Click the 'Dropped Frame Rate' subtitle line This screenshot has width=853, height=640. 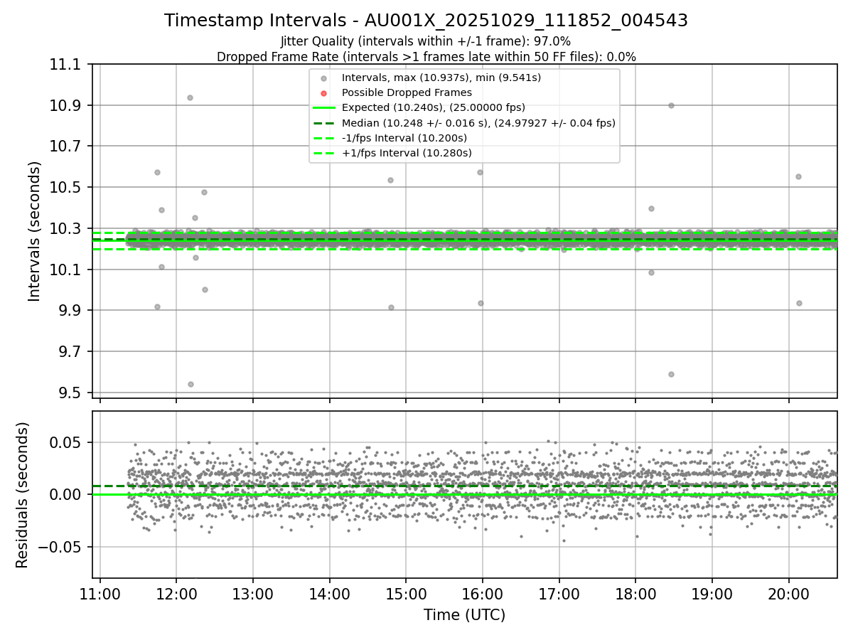(x=426, y=57)
